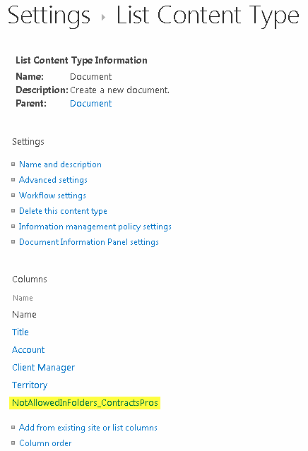Open Document Information Panel settings
308x451 pixels.
89,242
